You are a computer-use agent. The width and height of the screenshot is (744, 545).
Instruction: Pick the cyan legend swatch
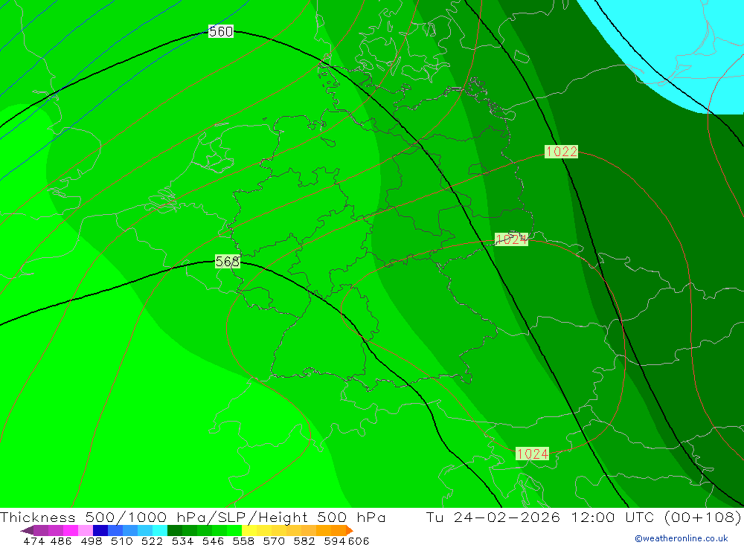[x=160, y=530]
